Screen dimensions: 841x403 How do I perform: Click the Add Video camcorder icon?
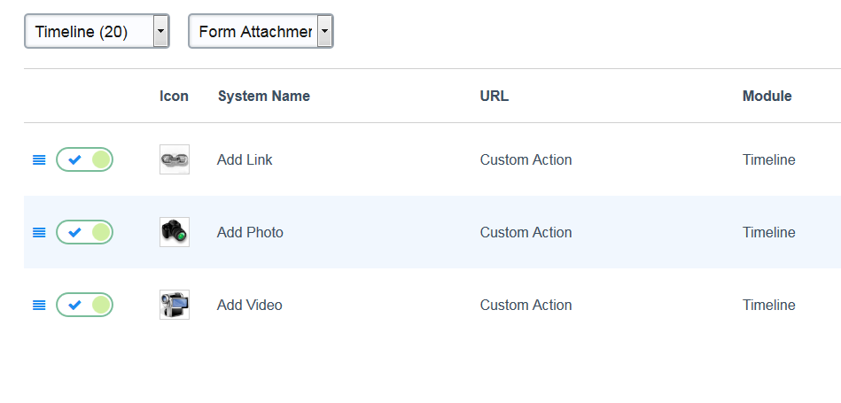(175, 305)
